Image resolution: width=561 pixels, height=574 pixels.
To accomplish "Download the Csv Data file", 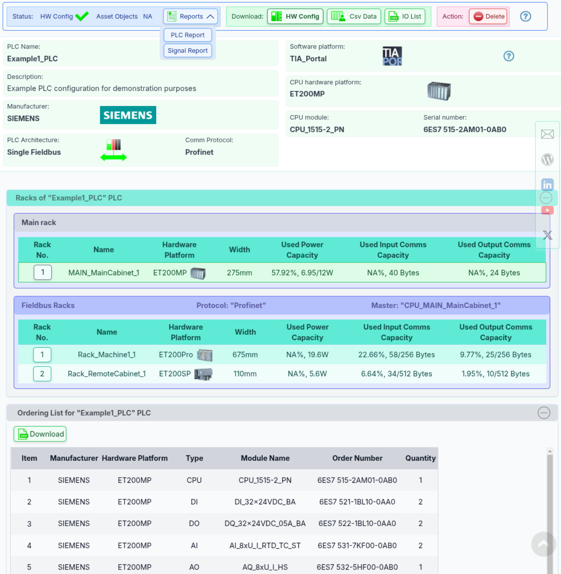I will click(354, 16).
